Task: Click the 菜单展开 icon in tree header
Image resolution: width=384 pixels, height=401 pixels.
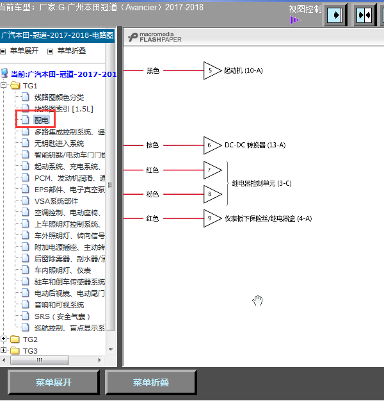Action: 3,51
